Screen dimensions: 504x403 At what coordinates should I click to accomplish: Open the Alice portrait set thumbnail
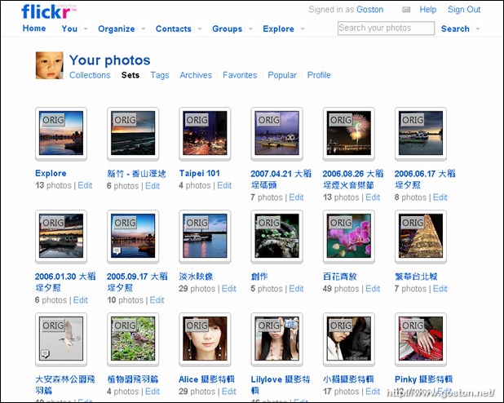pos(203,339)
